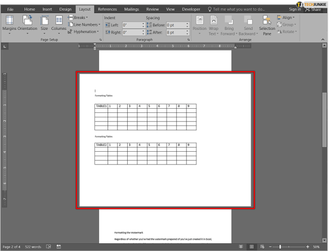The height and width of the screenshot is (251, 329).
Task: Open the Margins gallery
Action: [9, 25]
